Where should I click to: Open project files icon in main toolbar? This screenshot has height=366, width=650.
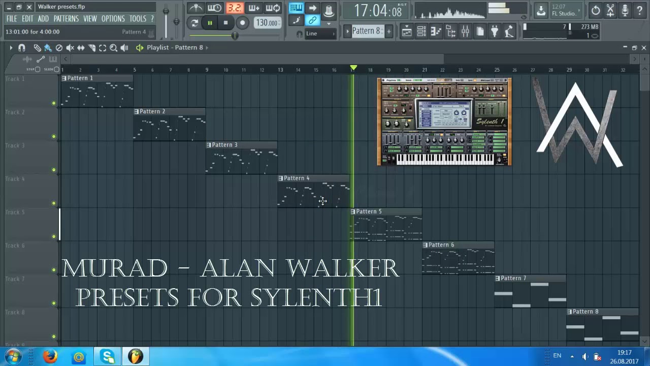(480, 32)
